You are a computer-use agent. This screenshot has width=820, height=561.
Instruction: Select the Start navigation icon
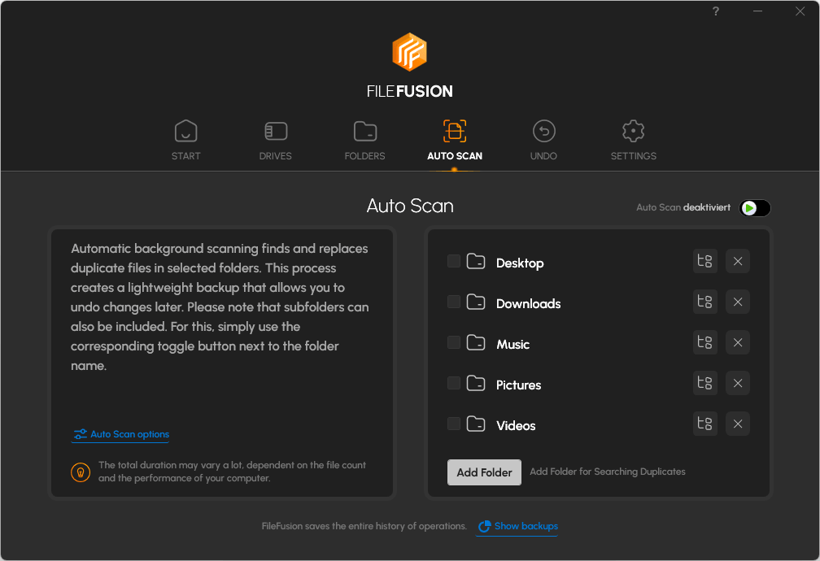coord(185,131)
